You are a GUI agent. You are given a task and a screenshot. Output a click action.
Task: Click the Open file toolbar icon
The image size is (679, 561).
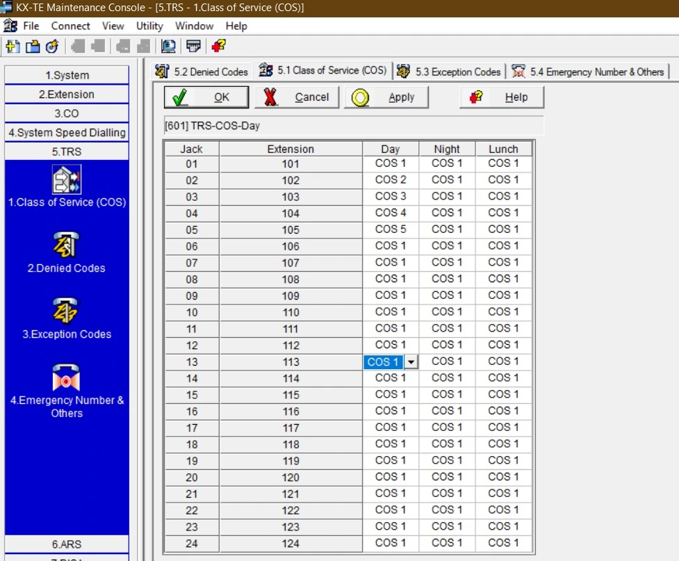32,47
